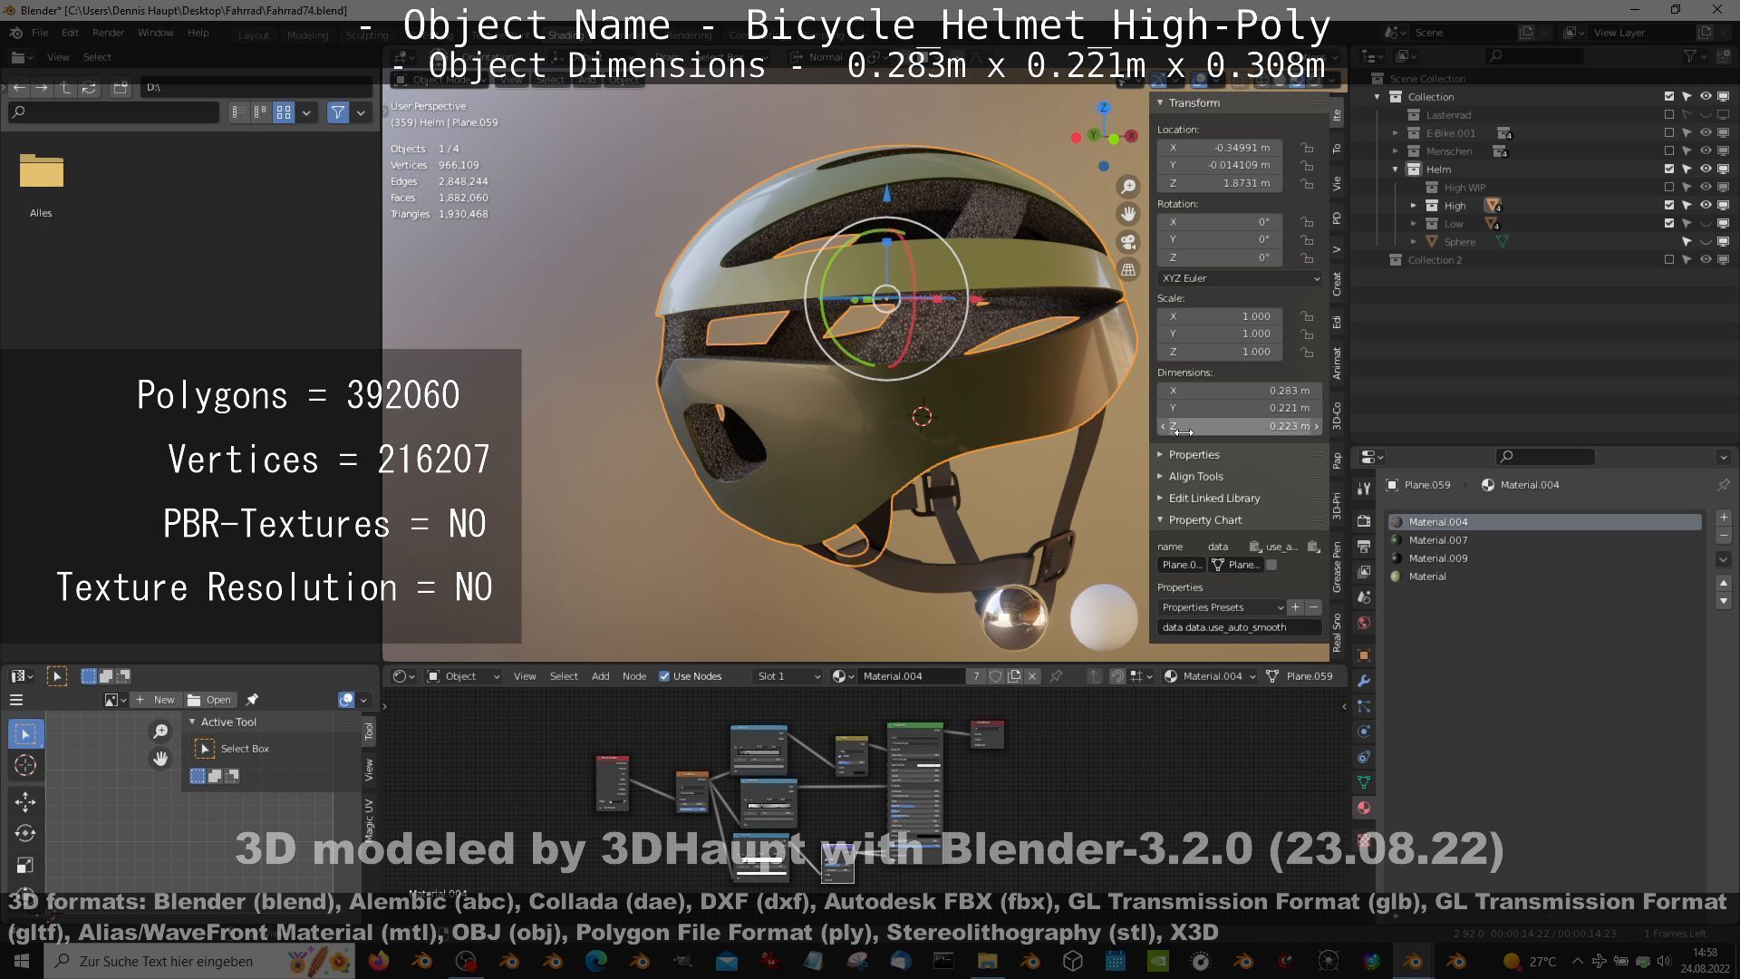Open the Object Data mesh tab icon
Image resolution: width=1740 pixels, height=979 pixels.
click(1364, 782)
